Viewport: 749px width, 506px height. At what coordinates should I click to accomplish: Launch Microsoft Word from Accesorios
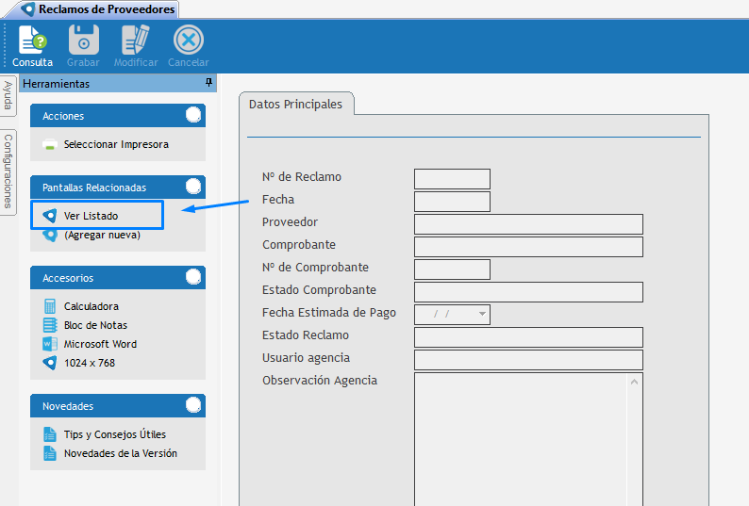[100, 344]
